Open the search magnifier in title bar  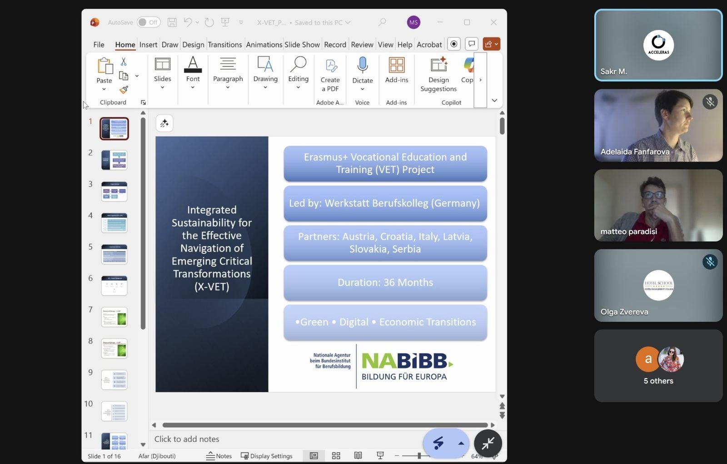[382, 22]
